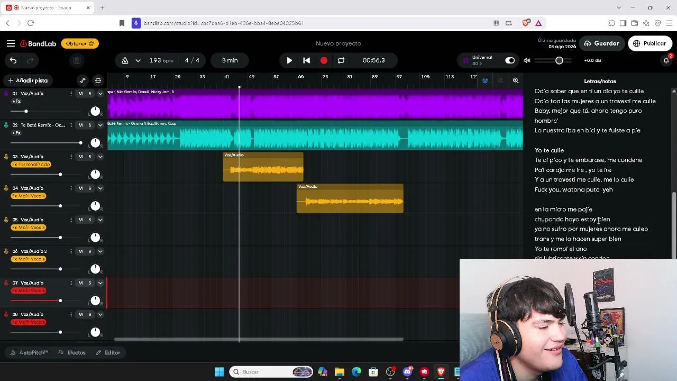Open the notifications bell
This screenshot has height=381, width=677.
(x=666, y=60)
